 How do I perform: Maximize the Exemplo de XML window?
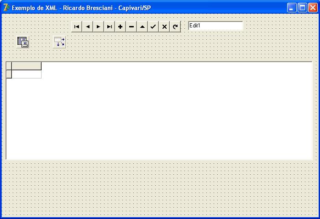pyautogui.click(x=302, y=7)
